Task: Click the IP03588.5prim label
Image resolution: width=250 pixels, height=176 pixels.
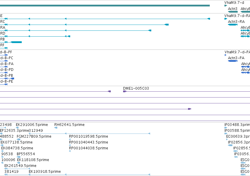Action: (x=237, y=131)
